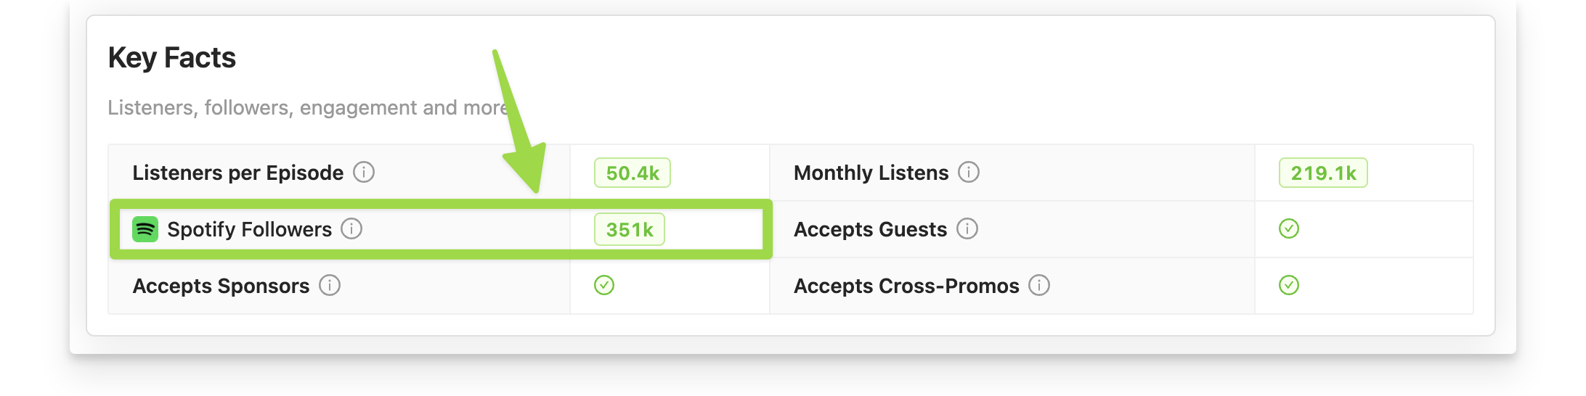
Task: Click the info icon beside Listeners per Episode
Action: coord(364,173)
